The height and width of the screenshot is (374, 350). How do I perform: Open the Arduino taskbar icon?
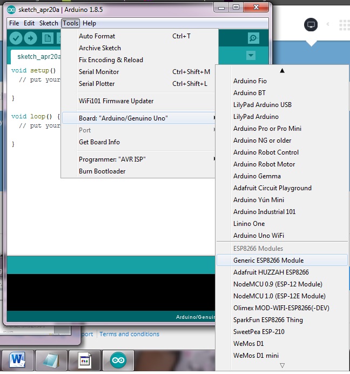pyautogui.click(x=118, y=360)
